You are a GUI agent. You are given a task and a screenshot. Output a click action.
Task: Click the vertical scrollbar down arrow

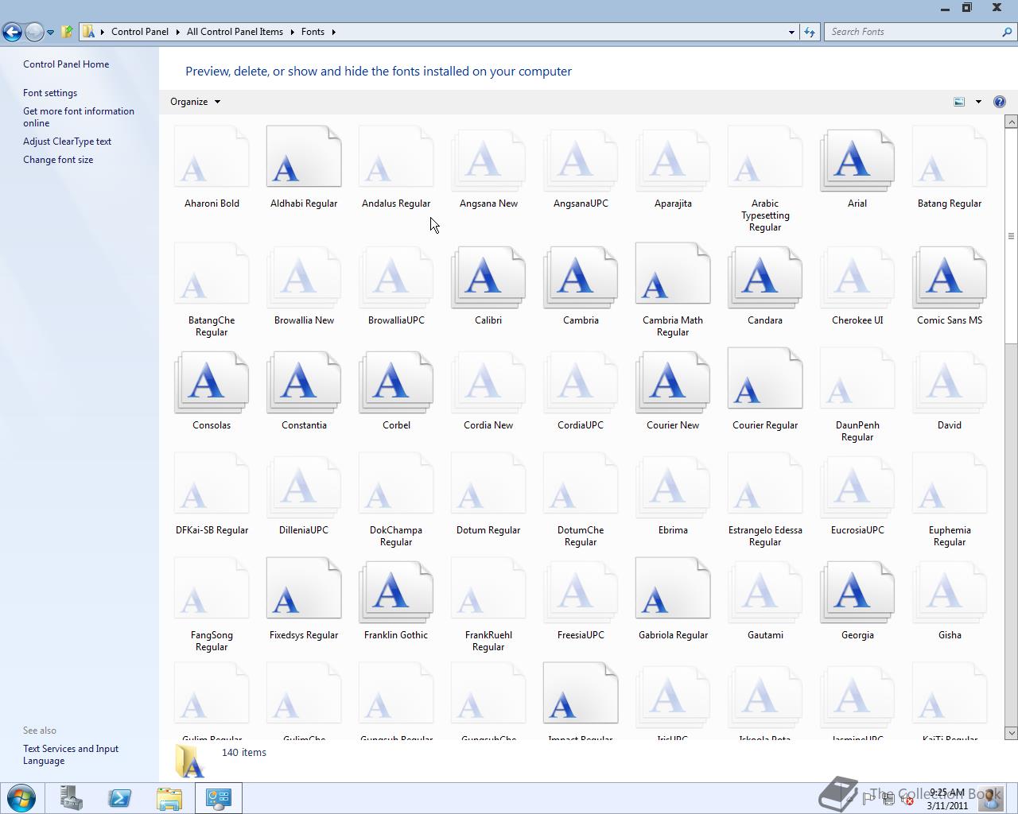pos(1012,733)
